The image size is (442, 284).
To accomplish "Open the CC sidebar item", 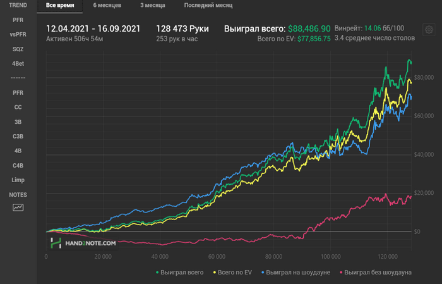I will [x=18, y=108].
